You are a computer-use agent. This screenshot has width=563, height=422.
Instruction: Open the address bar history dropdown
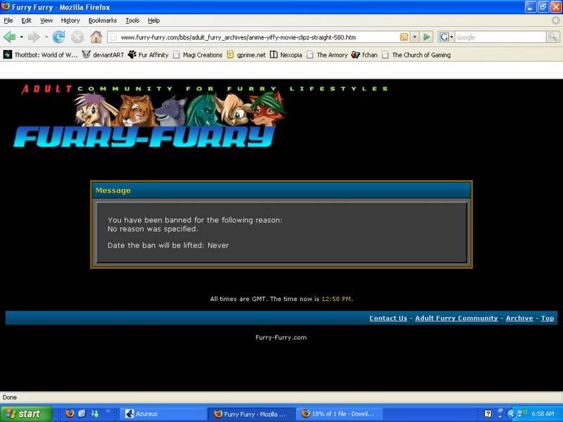tap(415, 37)
